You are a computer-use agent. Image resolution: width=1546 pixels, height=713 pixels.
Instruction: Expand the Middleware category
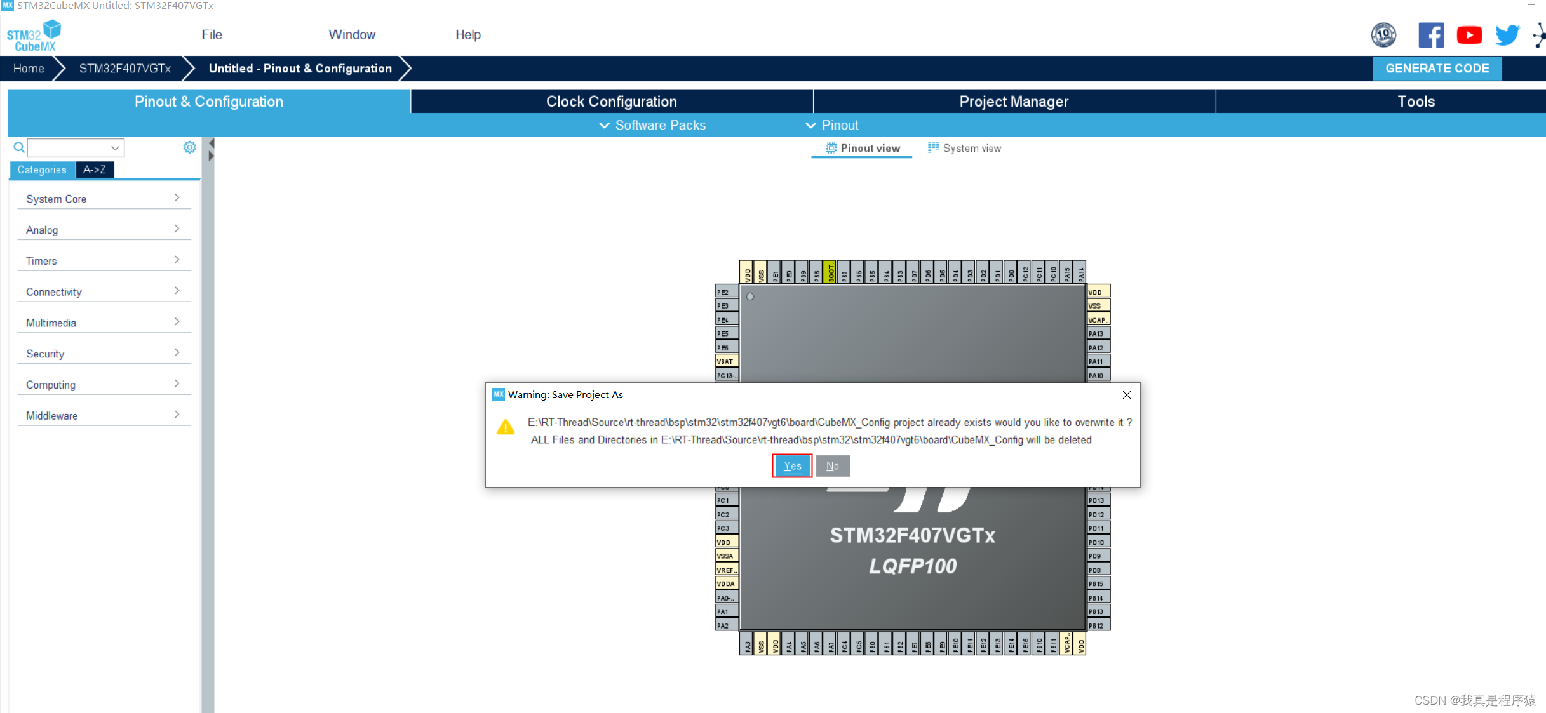click(104, 416)
